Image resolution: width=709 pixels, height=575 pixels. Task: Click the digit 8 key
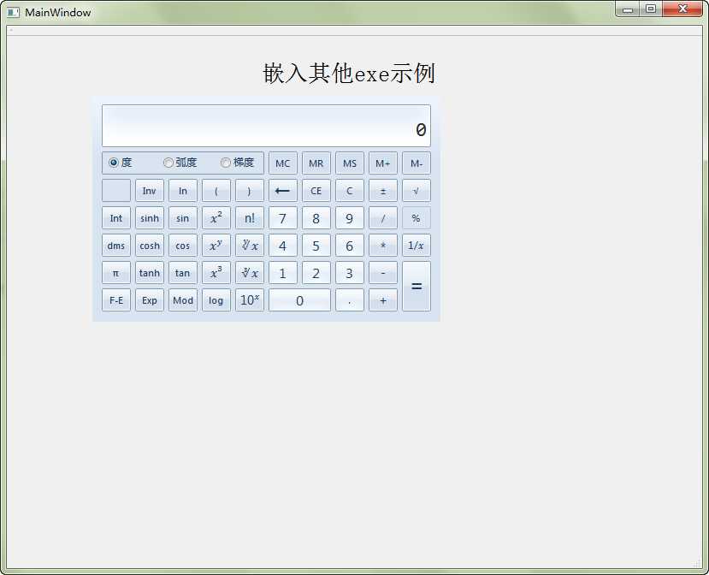[x=316, y=218]
